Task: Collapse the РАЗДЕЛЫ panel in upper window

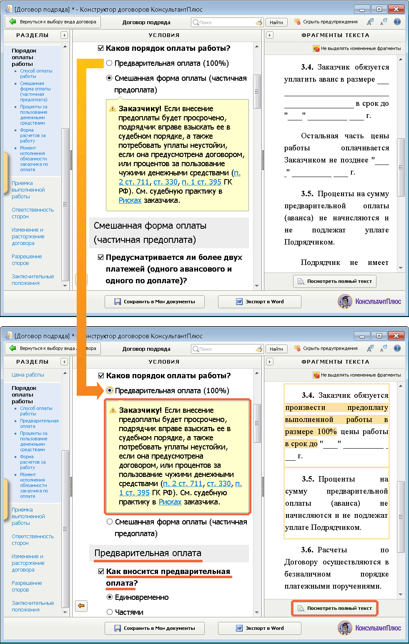Action: (x=64, y=35)
